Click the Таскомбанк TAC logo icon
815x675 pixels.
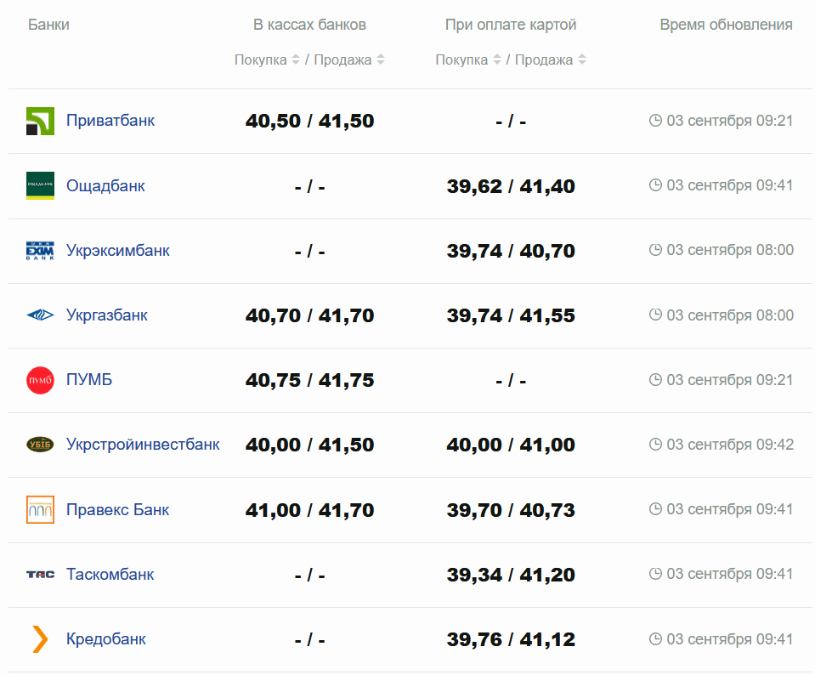click(x=40, y=575)
